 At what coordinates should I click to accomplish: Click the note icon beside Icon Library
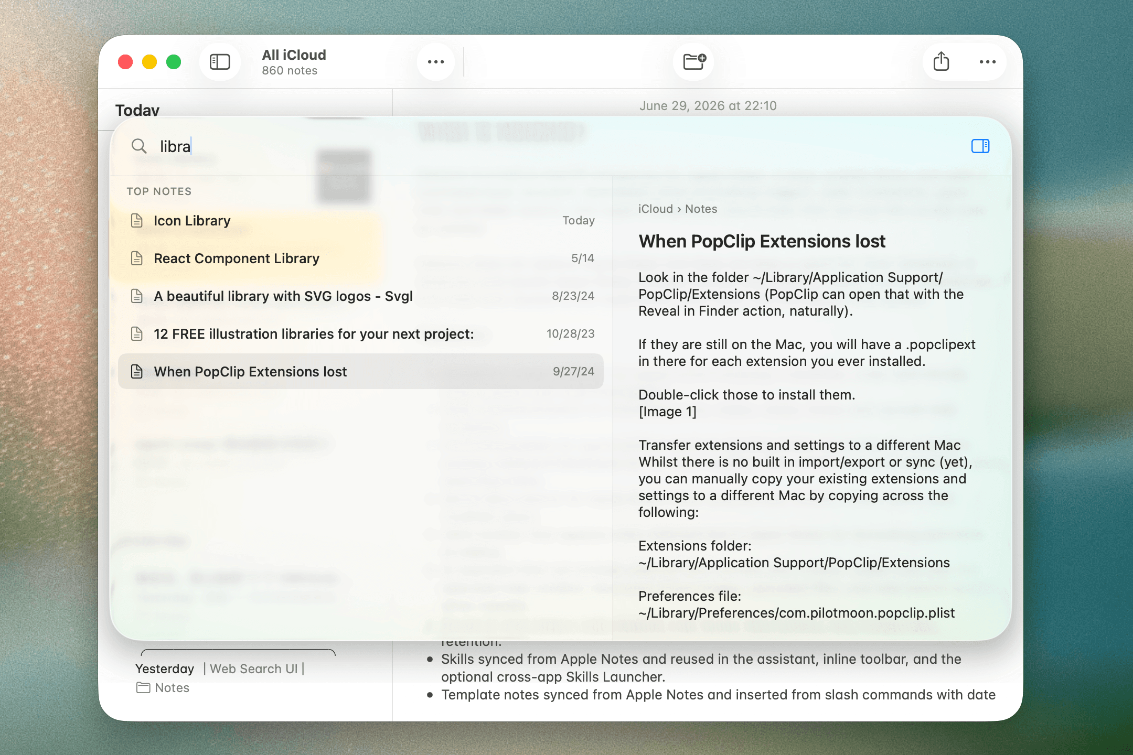137,221
